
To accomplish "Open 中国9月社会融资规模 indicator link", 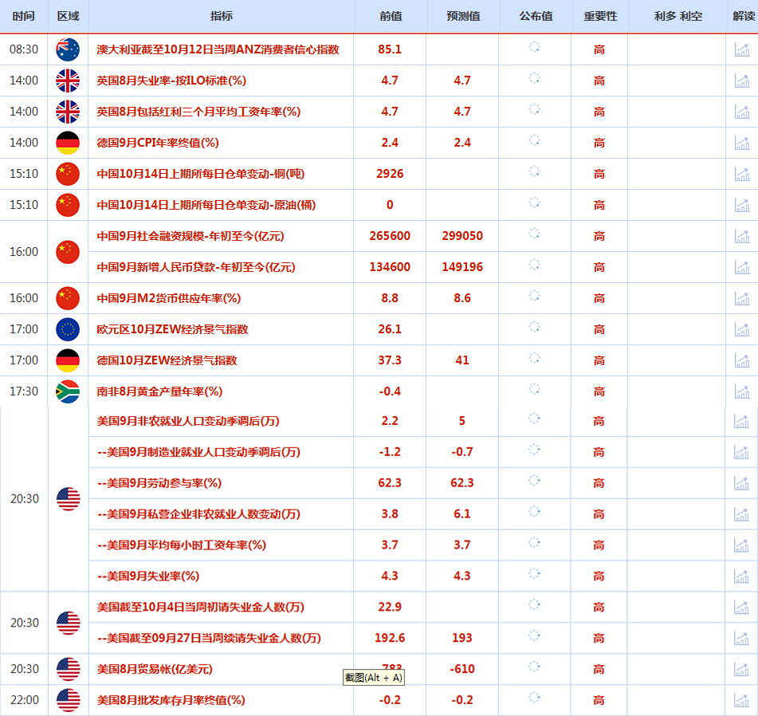I will tap(190, 236).
